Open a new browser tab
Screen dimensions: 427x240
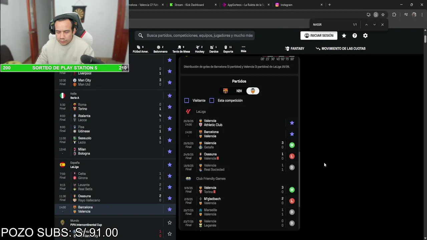pos(329,5)
